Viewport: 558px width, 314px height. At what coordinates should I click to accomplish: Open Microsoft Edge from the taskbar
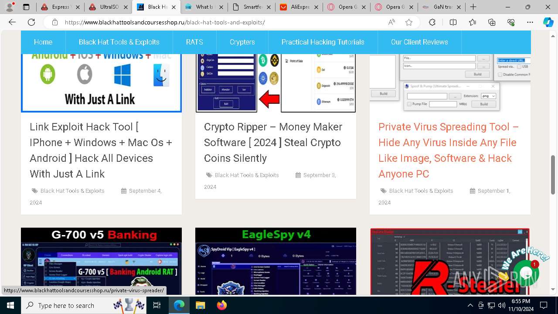coord(179,305)
